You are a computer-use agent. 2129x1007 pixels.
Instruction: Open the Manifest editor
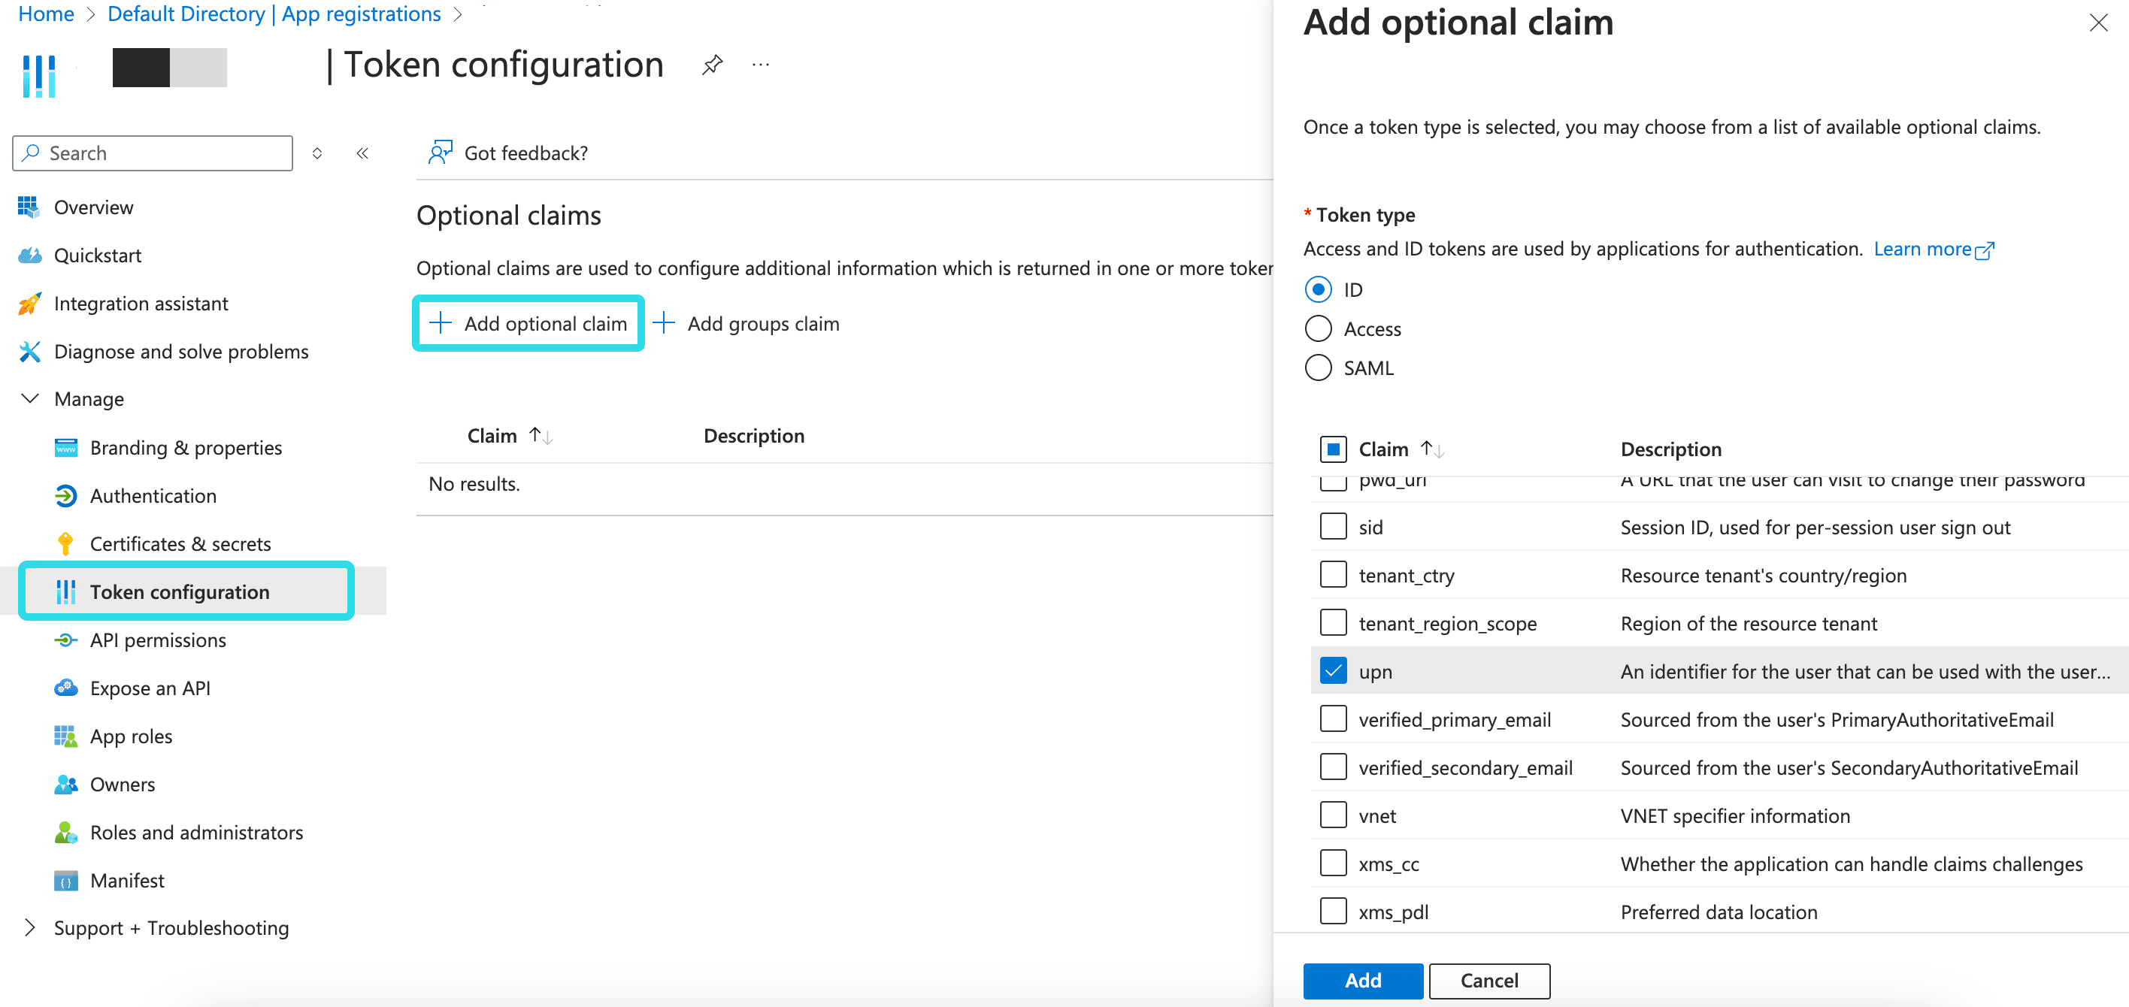[126, 880]
